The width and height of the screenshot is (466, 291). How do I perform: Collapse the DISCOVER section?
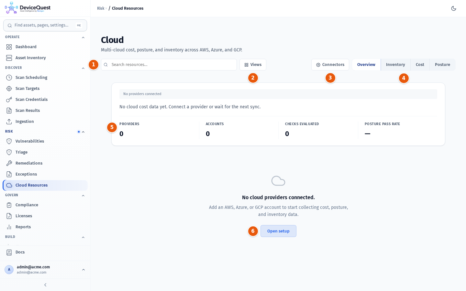pos(83,68)
